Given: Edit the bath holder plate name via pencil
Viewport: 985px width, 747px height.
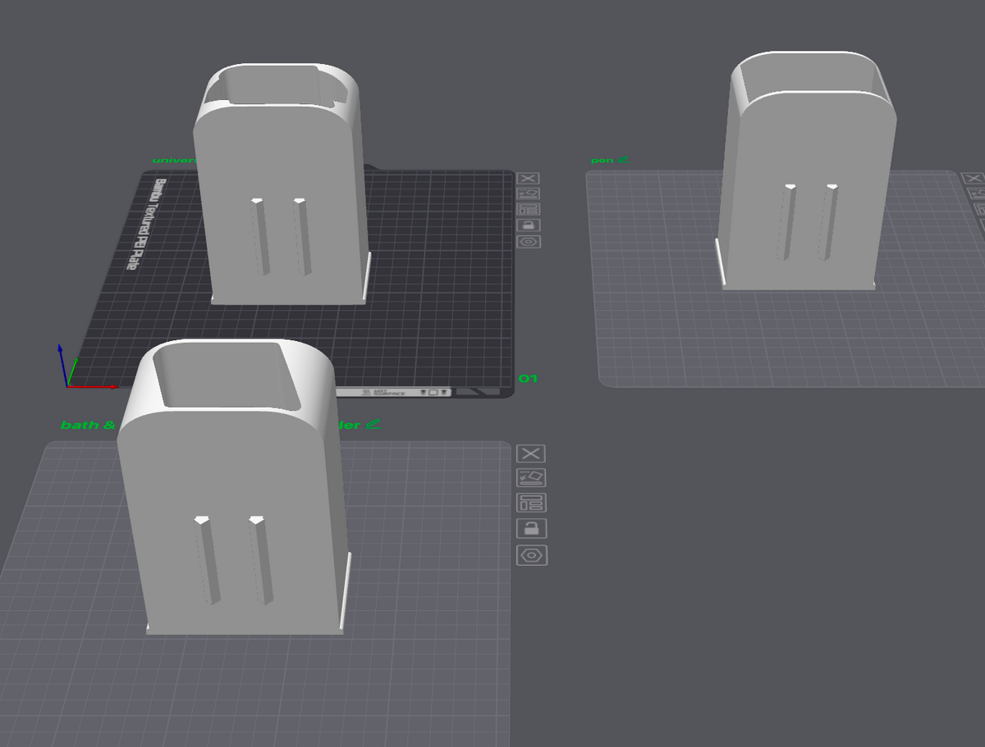Looking at the screenshot, I should 373,425.
